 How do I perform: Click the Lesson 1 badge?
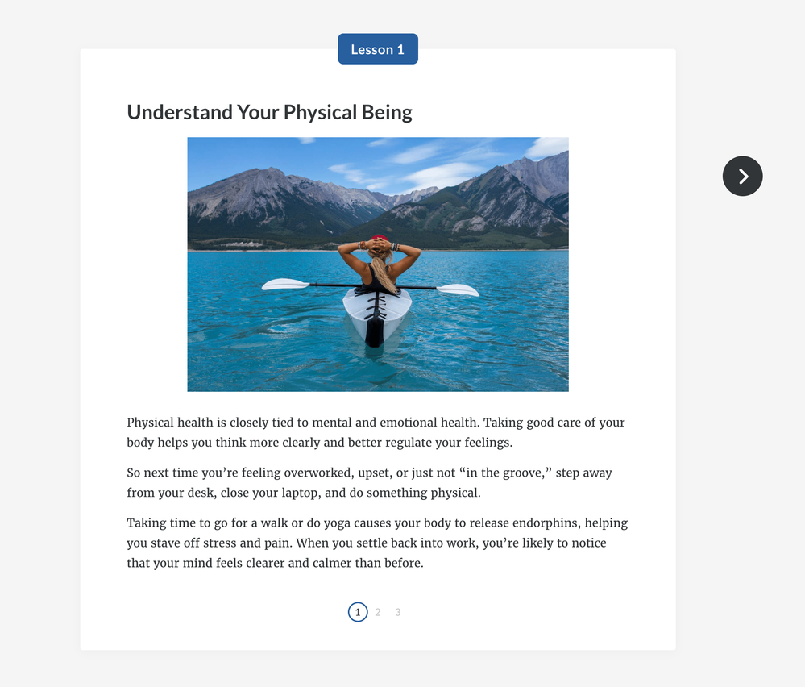(x=377, y=49)
